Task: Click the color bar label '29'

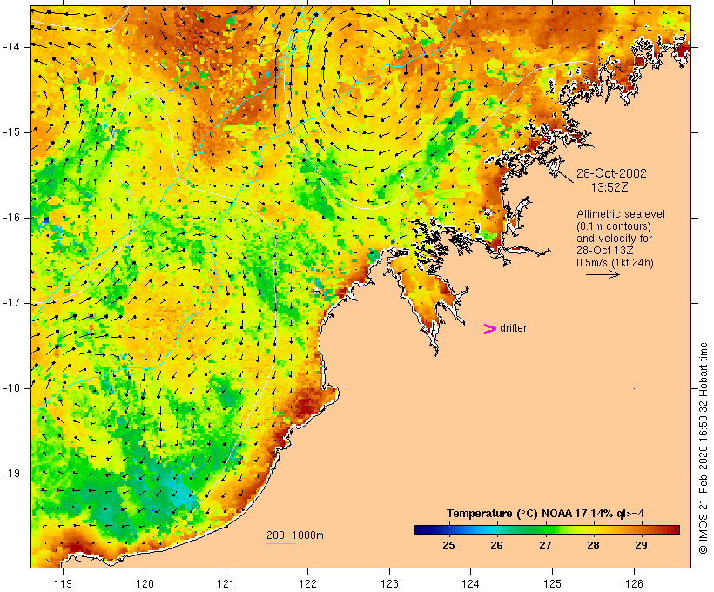Action: tap(641, 545)
